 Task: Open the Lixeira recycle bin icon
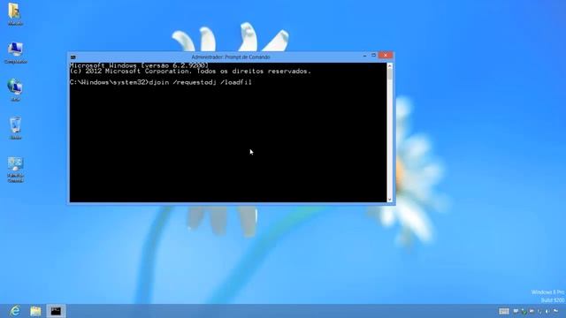click(16, 128)
